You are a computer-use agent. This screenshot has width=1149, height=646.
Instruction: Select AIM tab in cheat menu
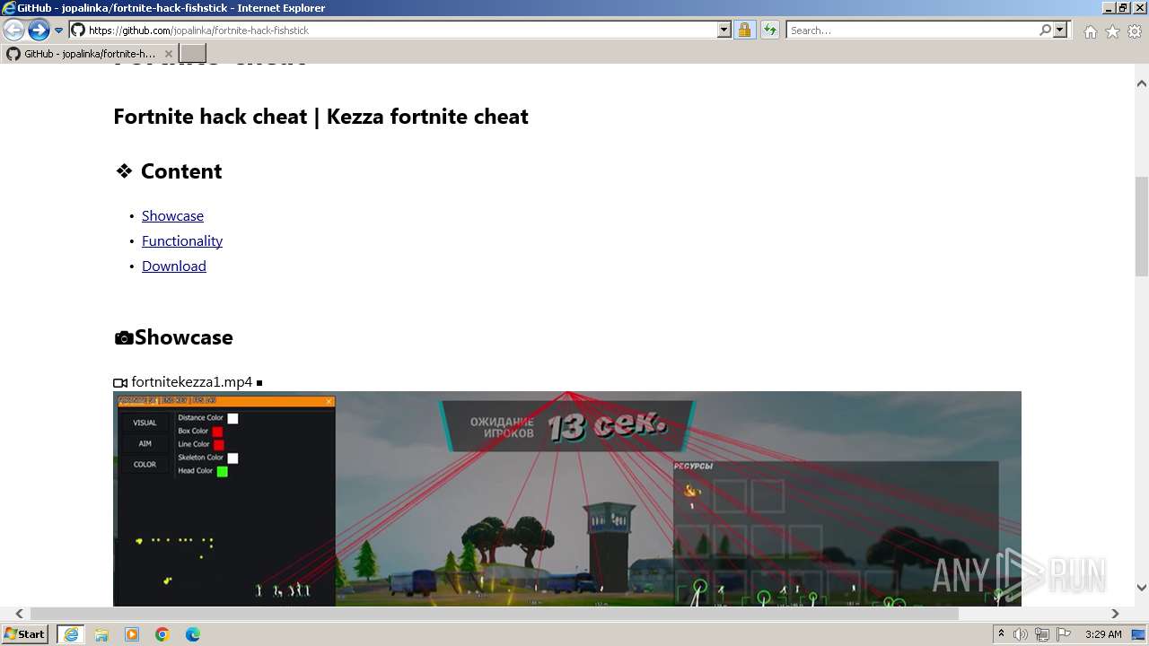click(x=145, y=443)
